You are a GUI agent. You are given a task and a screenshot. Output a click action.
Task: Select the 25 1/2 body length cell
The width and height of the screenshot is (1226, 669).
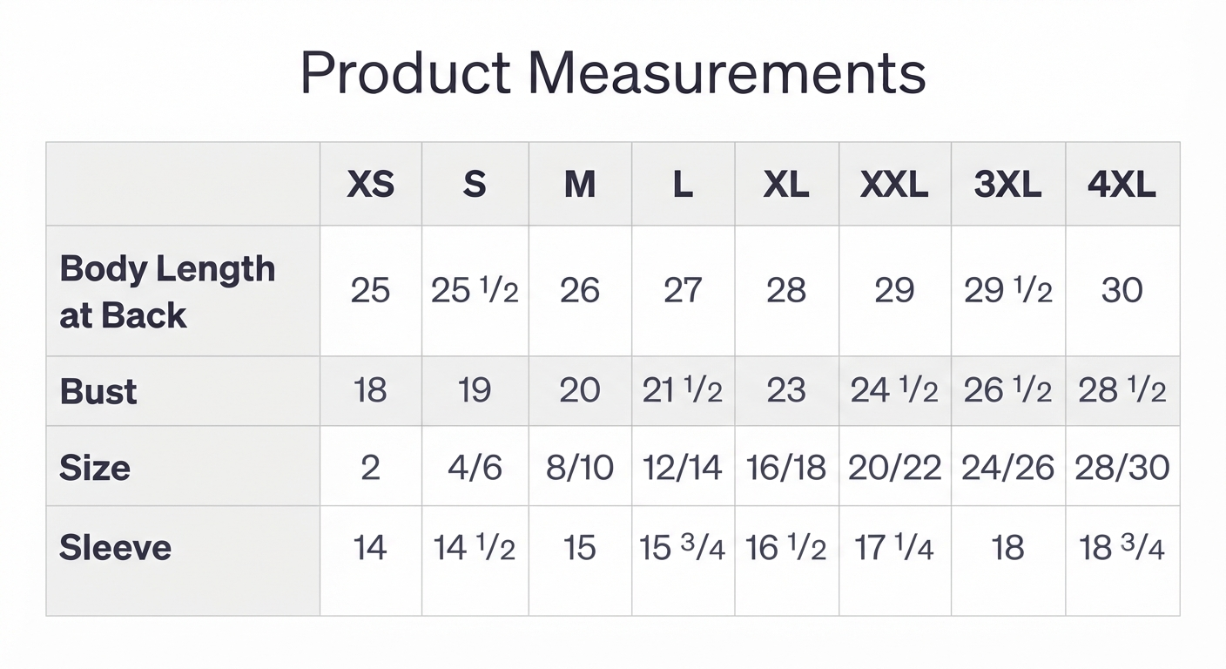coord(475,290)
